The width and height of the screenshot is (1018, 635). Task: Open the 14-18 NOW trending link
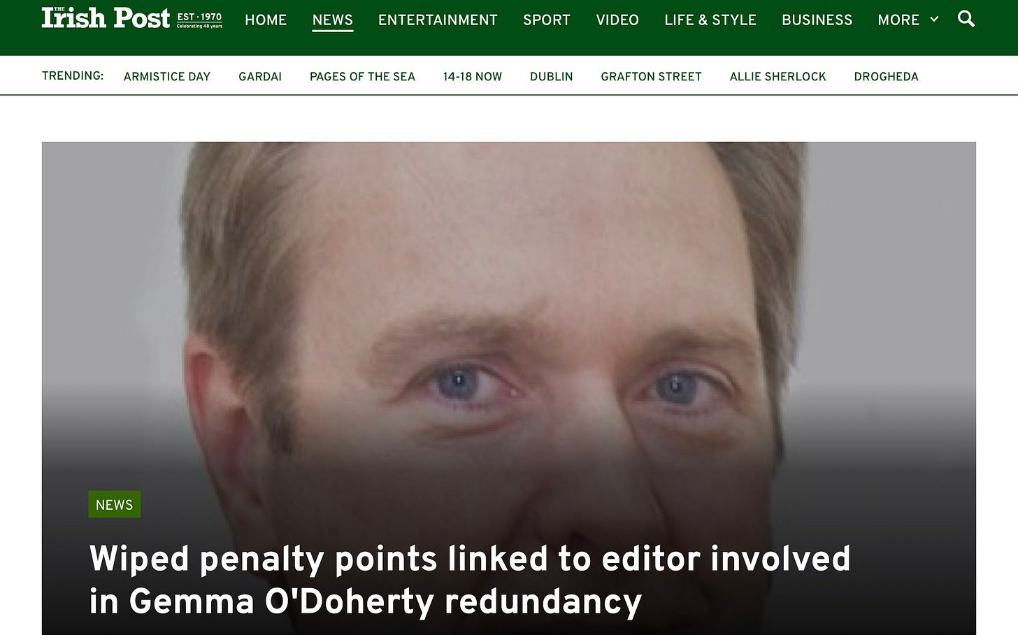tap(473, 77)
